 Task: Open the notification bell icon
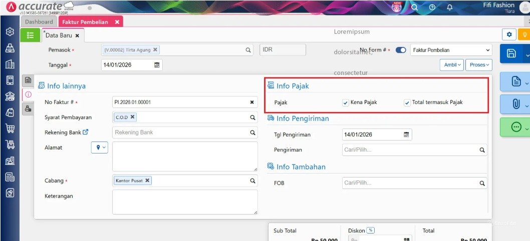450,7
